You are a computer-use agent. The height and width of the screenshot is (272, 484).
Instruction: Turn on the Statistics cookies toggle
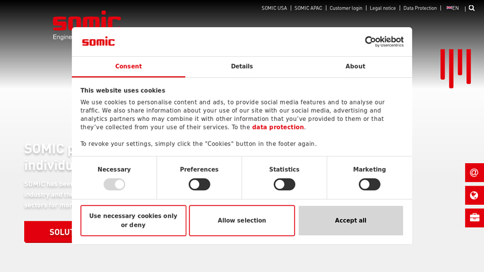click(x=284, y=184)
